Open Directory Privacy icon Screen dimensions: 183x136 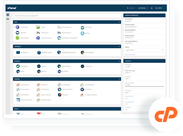coord(59,27)
